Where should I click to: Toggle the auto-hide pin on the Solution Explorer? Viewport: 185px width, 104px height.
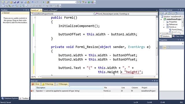pos(180,10)
